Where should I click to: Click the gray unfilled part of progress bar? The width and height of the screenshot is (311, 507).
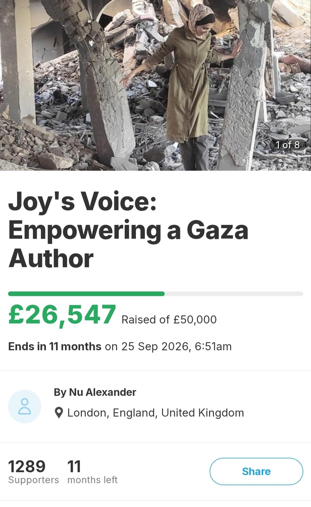pos(233,294)
